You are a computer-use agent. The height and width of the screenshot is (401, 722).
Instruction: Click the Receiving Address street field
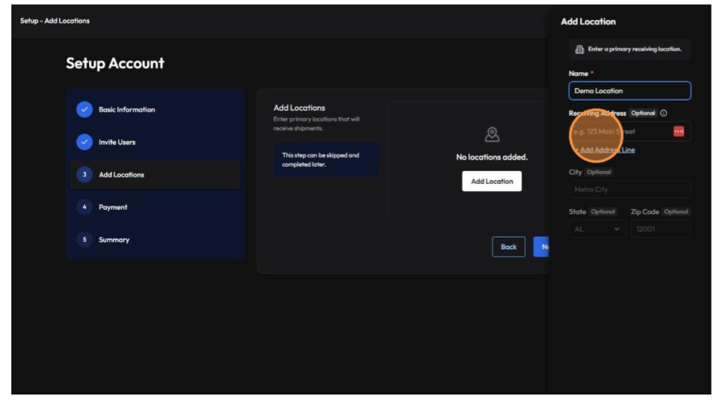coord(630,132)
